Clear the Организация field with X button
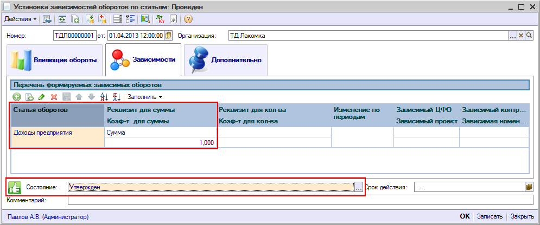 (520, 36)
